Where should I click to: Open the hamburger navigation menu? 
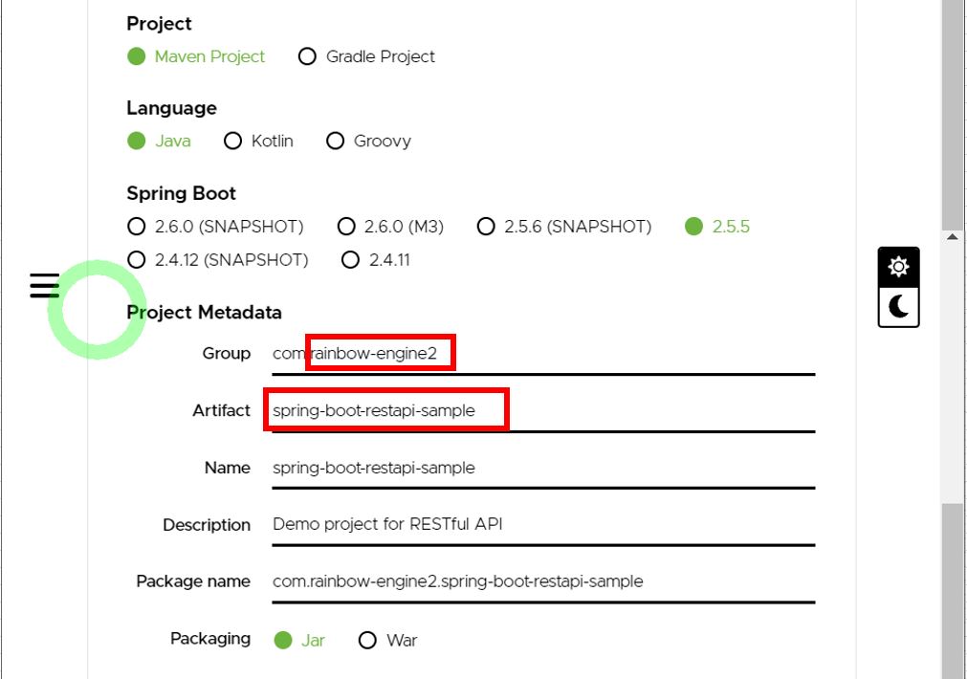(42, 285)
